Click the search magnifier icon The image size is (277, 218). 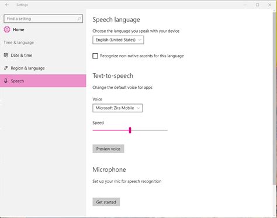click(x=79, y=19)
